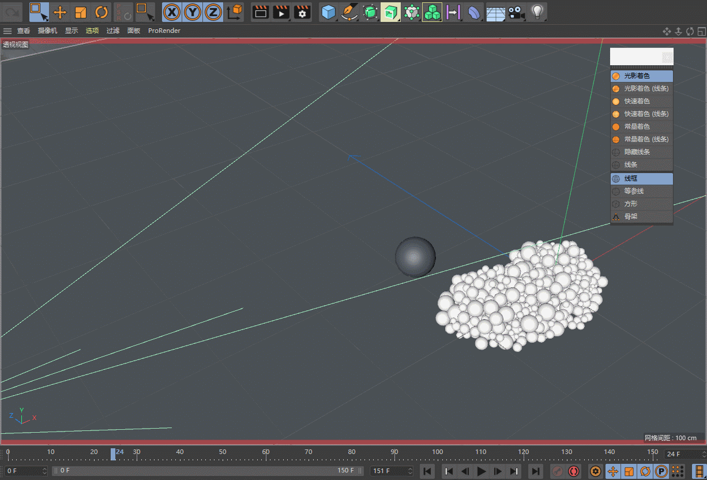Toggle the coordinate system cube icon
Viewport: 707px width, 480px height.
tap(234, 12)
